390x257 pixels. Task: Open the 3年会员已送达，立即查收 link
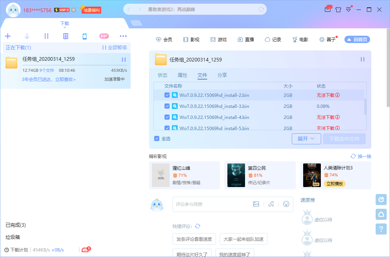pos(49,80)
